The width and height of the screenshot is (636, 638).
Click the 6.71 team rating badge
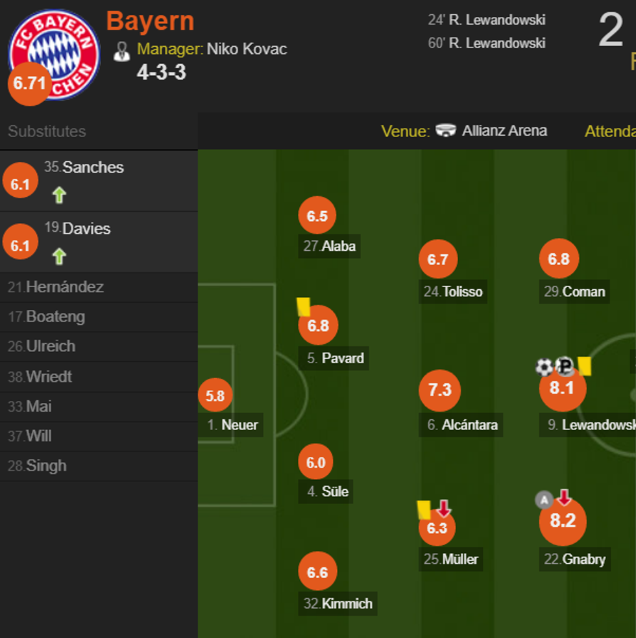pos(29,84)
